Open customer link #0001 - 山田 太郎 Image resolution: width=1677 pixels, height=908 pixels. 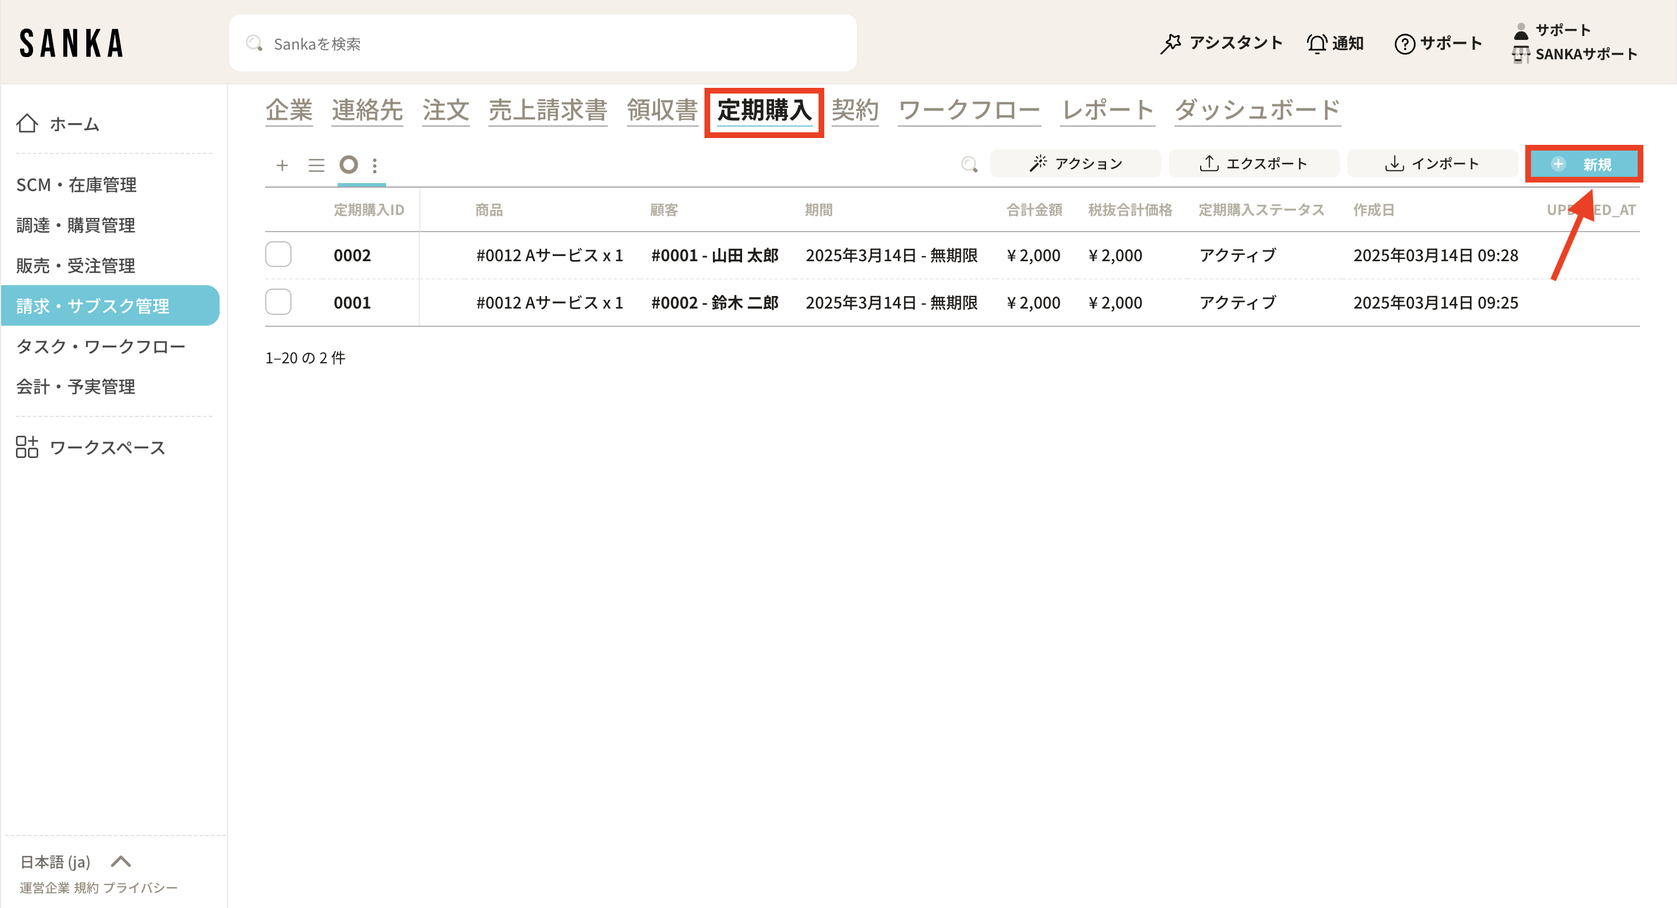[x=715, y=255]
